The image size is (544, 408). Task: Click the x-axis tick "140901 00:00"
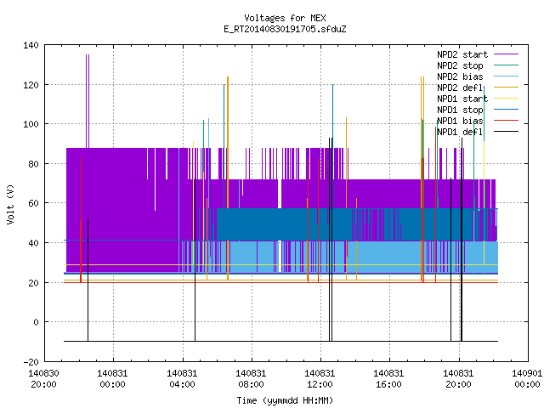pyautogui.click(x=527, y=379)
